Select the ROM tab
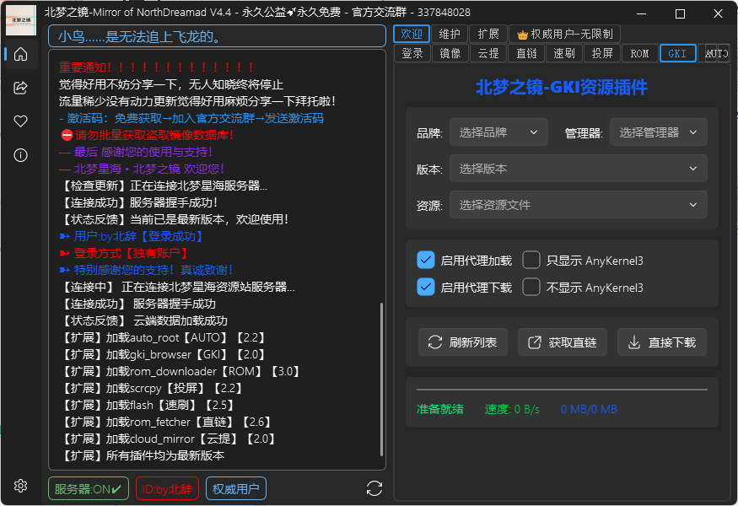This screenshot has height=506, width=738. (639, 53)
